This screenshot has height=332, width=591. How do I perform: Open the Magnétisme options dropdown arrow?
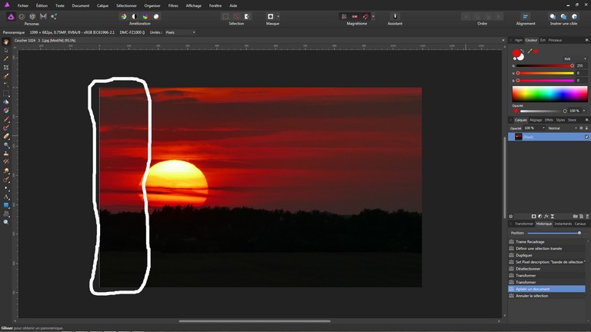pyautogui.click(x=373, y=17)
